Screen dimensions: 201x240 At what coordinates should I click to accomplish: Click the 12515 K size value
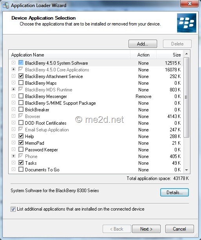pos(173,63)
